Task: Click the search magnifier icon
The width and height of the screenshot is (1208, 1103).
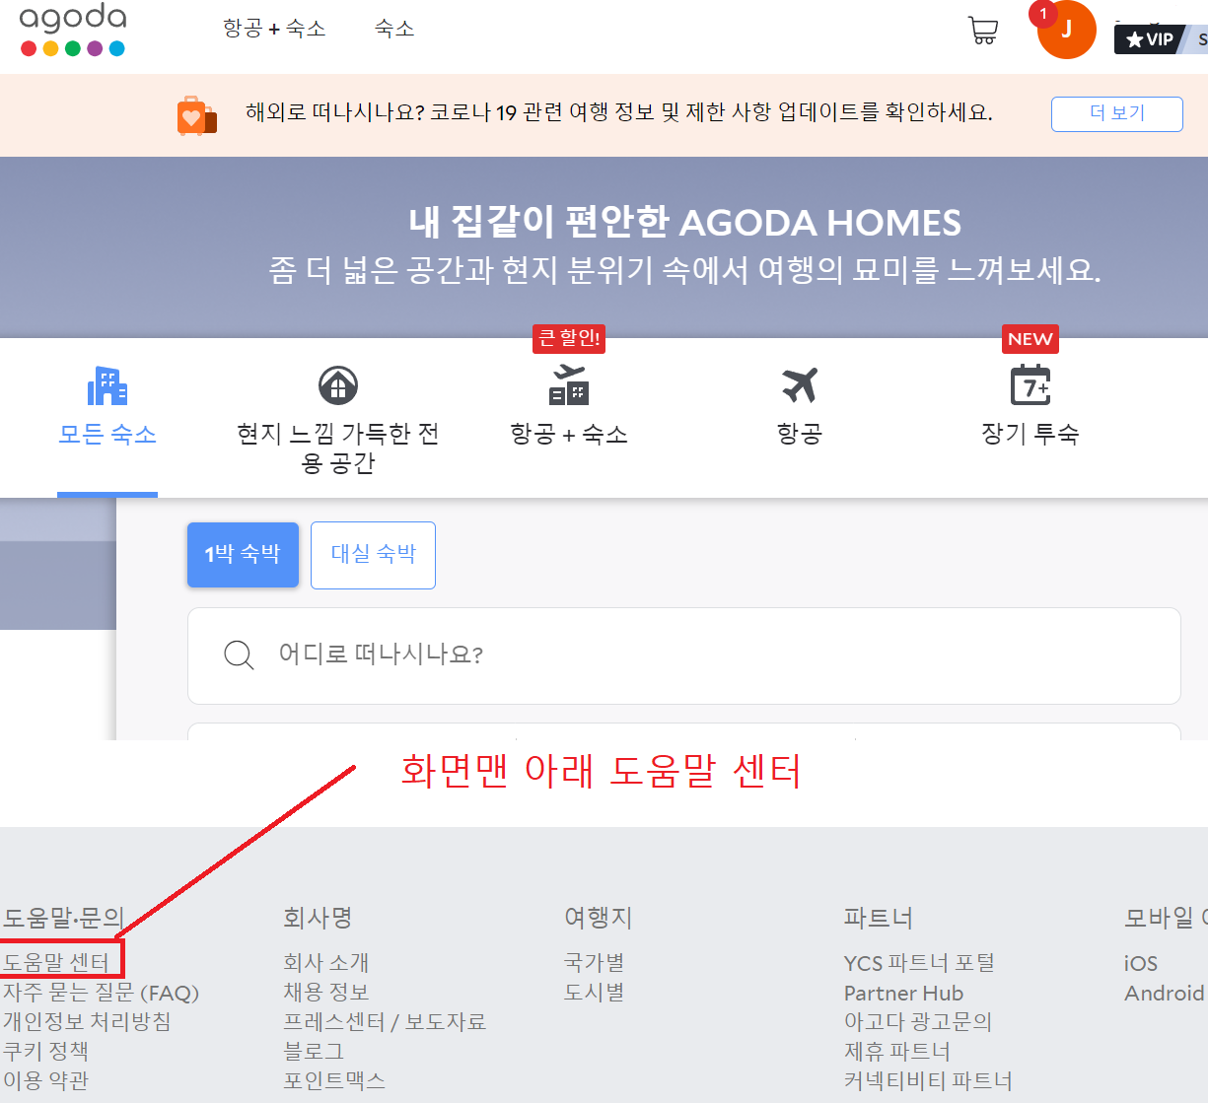Action: 239,655
